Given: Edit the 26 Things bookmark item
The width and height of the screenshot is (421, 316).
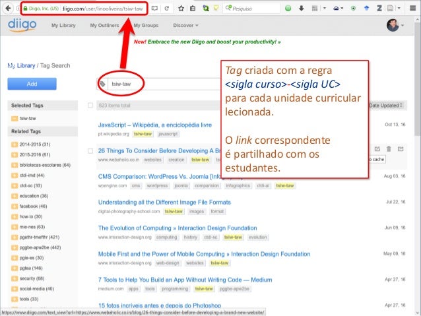Looking at the screenshot, I should click(x=377, y=148).
